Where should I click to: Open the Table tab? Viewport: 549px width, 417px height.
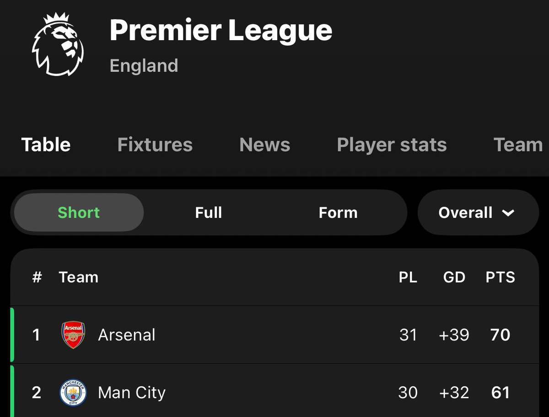[46, 145]
